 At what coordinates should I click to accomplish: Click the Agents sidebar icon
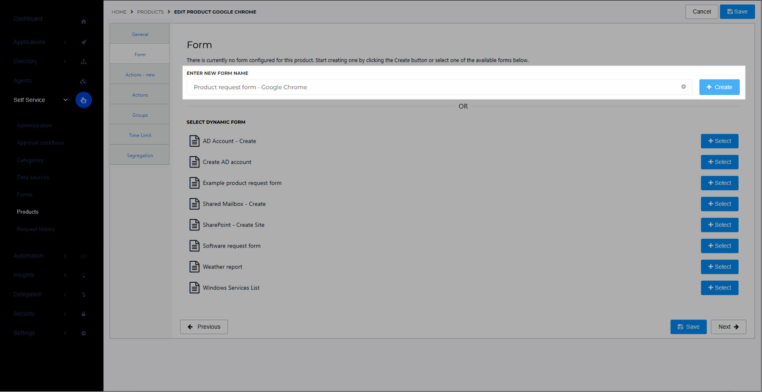[83, 81]
